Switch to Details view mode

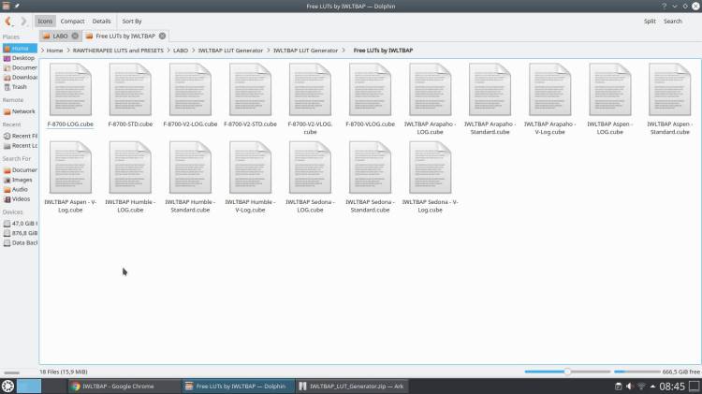tap(102, 21)
